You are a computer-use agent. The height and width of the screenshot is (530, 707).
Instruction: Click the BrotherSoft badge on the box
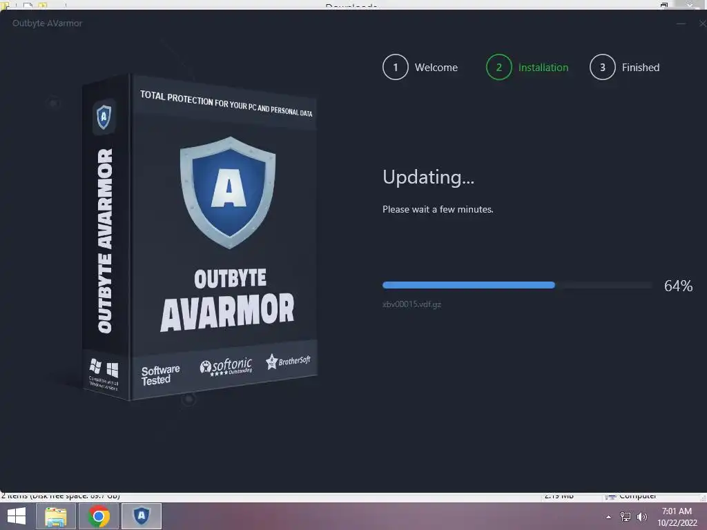point(288,361)
